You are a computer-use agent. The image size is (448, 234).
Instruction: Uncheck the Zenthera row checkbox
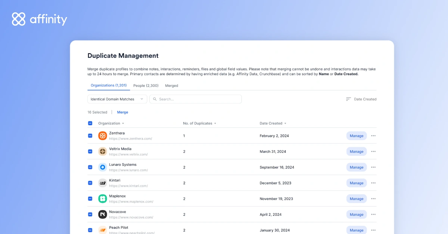click(x=90, y=136)
